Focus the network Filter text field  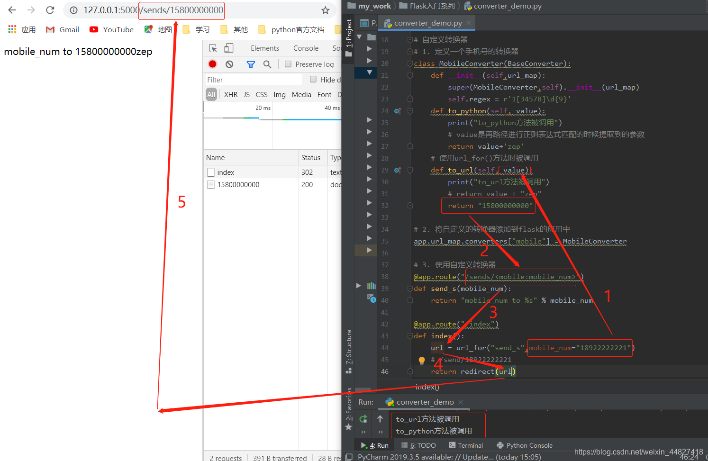[x=253, y=80]
